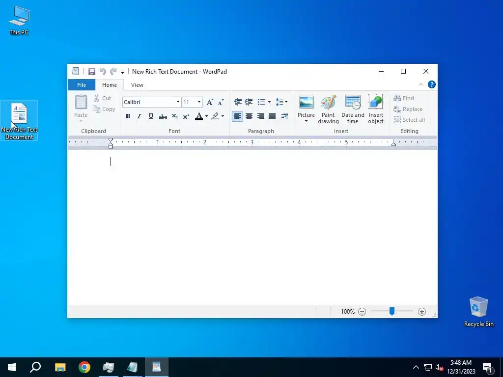Click the zoom in plus button
Image resolution: width=503 pixels, height=377 pixels.
(422, 312)
